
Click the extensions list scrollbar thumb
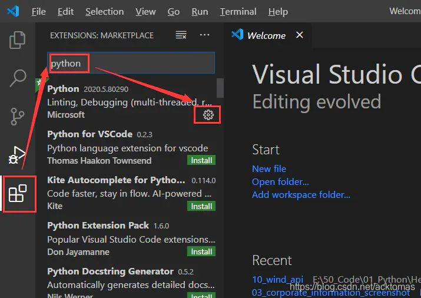pos(220,88)
